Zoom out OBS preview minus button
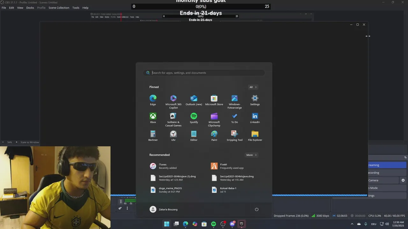408x229 pixels. [3, 142]
